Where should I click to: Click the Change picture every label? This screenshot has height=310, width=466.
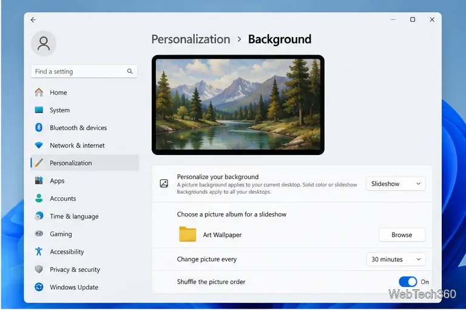tap(207, 259)
